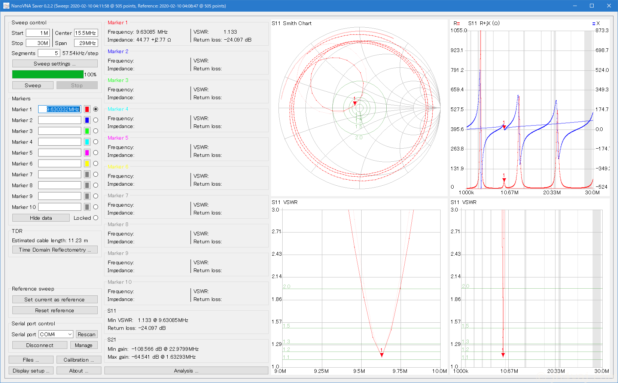This screenshot has width=618, height=383.
Task: Click the Marker 2 frequency field
Action: [x=60, y=120]
